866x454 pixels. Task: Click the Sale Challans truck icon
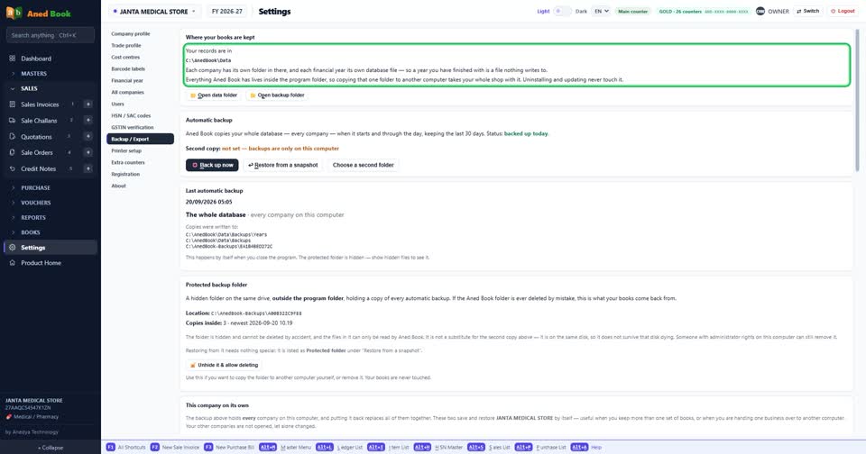point(12,121)
